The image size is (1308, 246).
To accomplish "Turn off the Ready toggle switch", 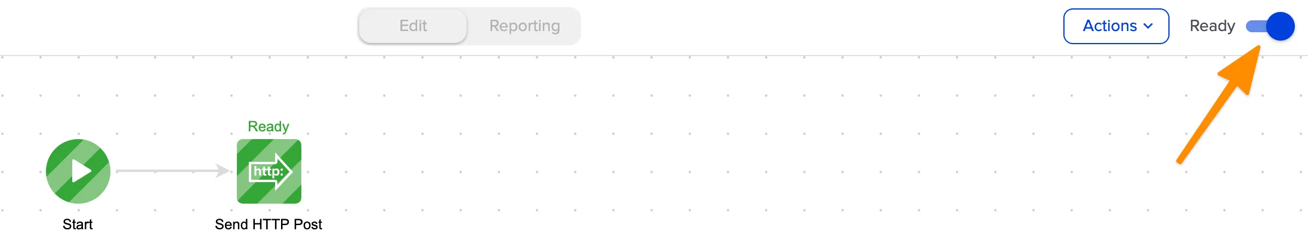I will point(1270,26).
